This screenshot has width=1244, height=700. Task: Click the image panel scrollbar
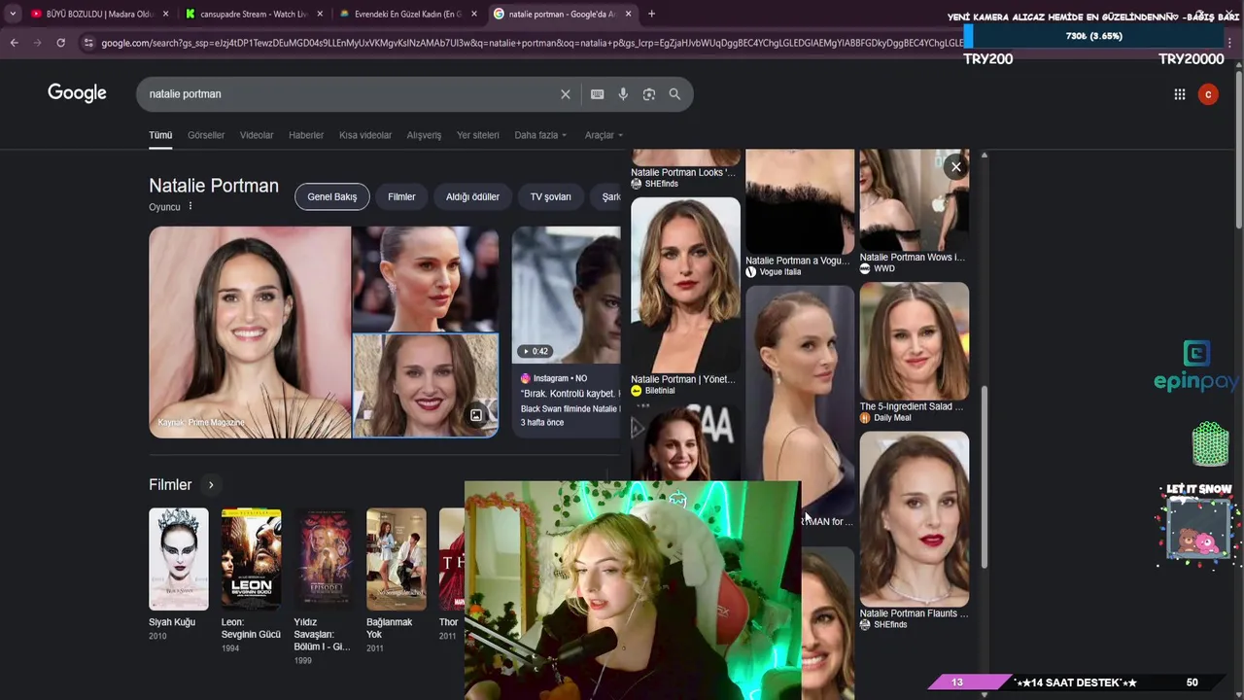click(984, 476)
